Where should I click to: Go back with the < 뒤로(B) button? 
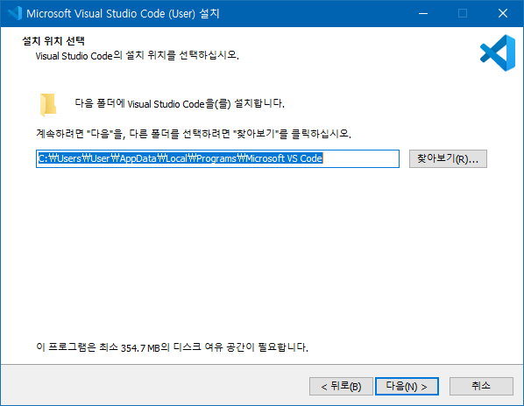pyautogui.click(x=341, y=387)
